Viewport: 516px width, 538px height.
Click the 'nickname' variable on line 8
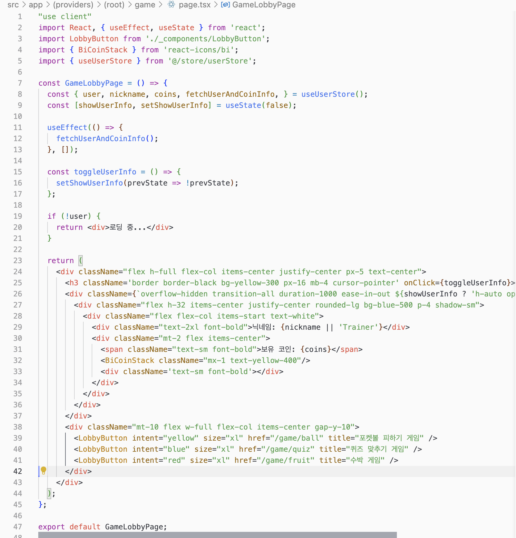pyautogui.click(x=127, y=94)
